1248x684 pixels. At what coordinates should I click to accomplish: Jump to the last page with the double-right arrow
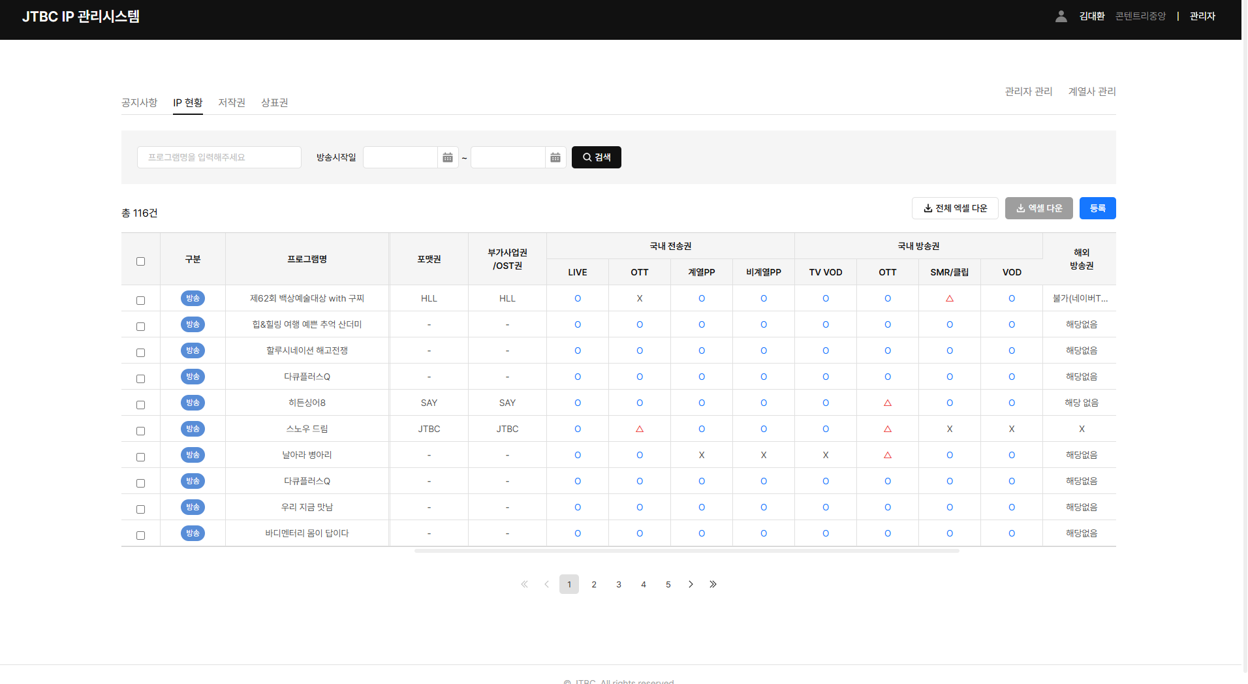(x=713, y=584)
